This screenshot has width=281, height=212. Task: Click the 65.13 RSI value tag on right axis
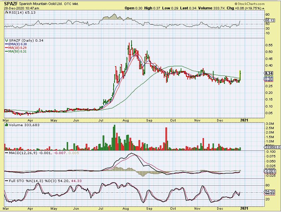click(x=269, y=20)
